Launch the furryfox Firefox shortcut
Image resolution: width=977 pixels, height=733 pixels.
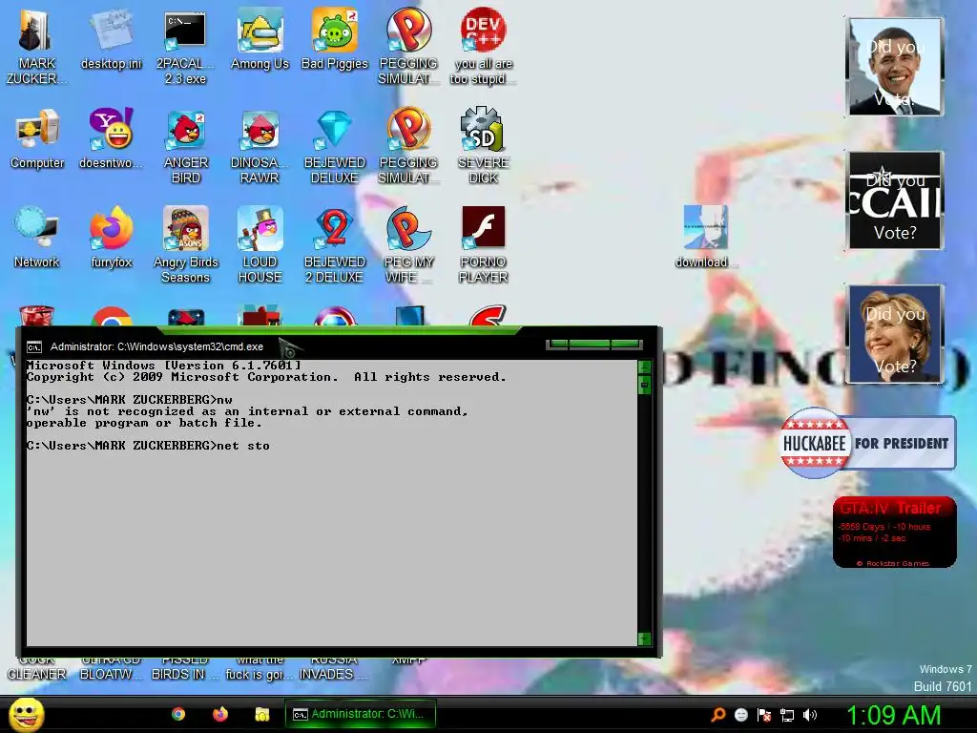(x=111, y=238)
